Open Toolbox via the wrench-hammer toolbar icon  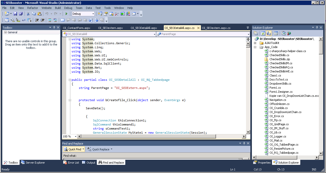click(117, 14)
